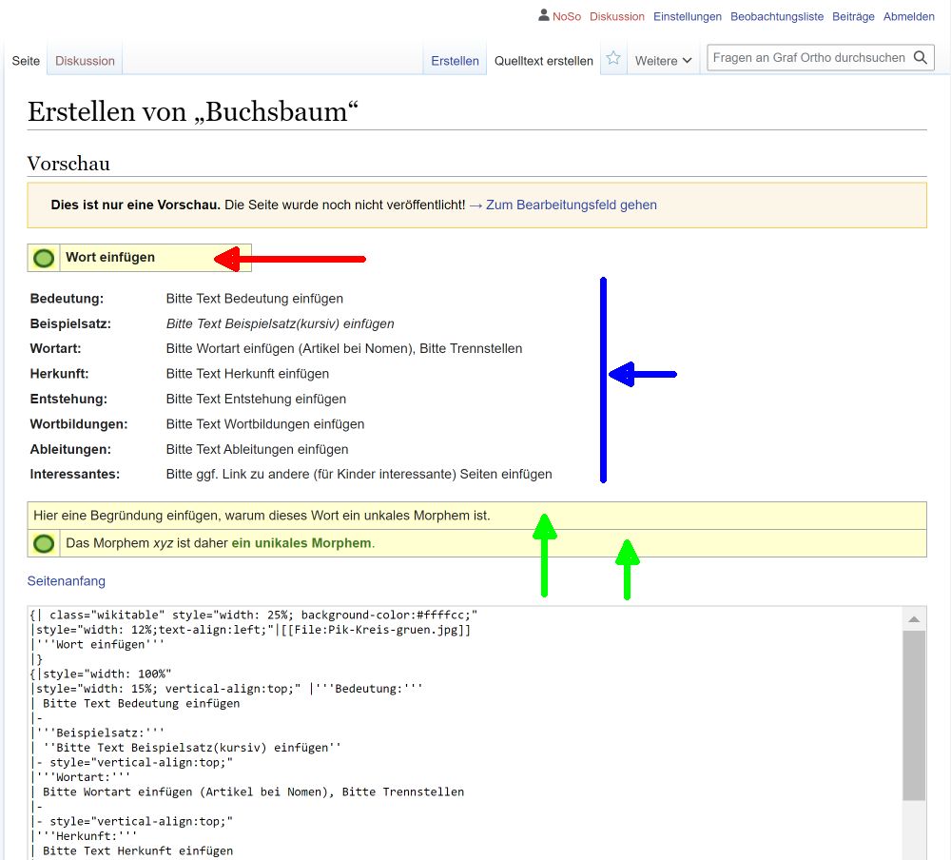Click the wikitext editor scrollbar thumb

(x=913, y=713)
